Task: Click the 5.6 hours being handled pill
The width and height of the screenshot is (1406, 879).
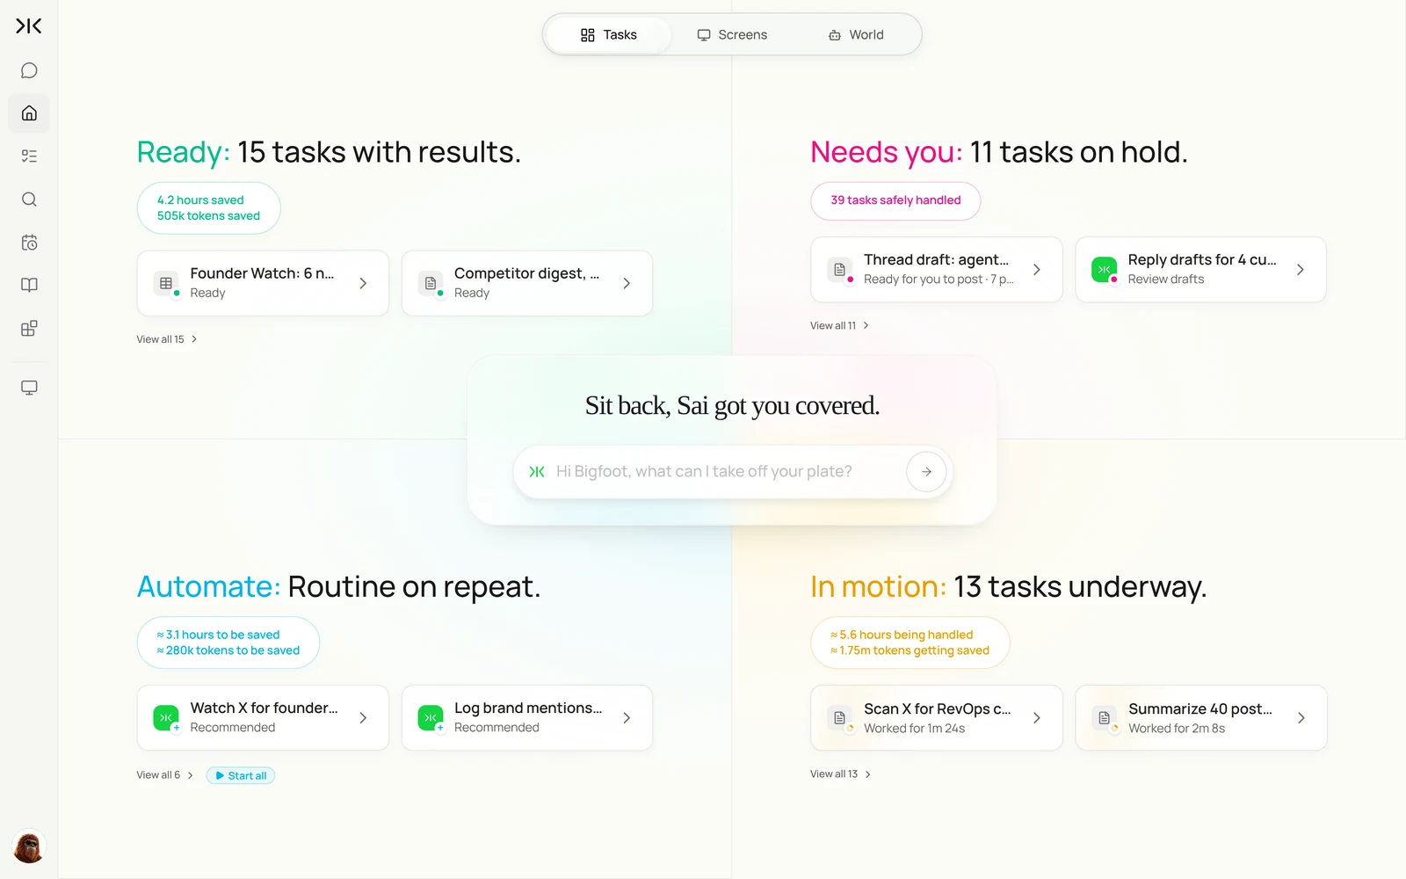Action: 910,643
